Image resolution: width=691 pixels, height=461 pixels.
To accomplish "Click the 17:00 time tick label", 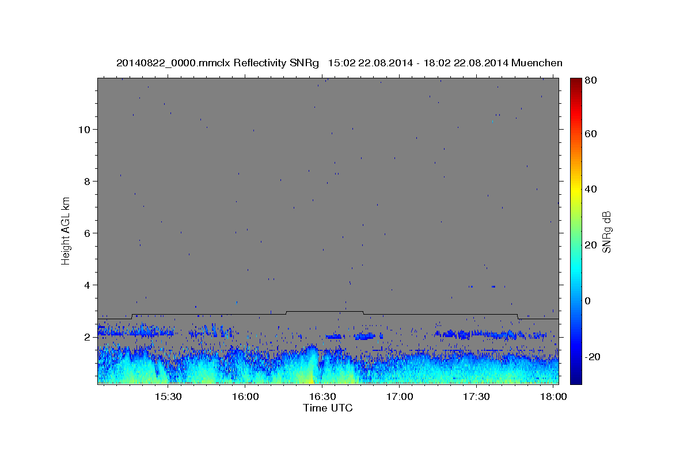I will click(x=399, y=397).
